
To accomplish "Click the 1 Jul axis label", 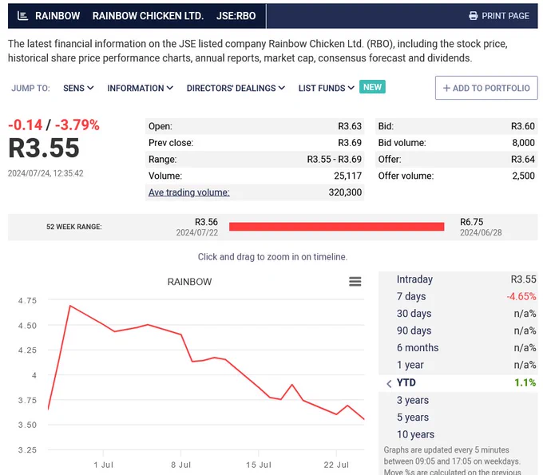I will coord(103,465).
